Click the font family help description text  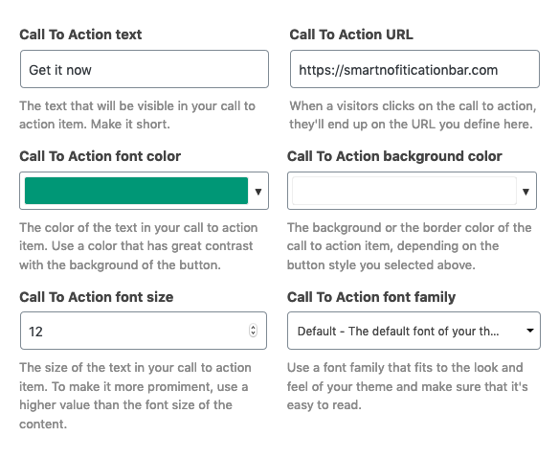pyautogui.click(x=408, y=386)
